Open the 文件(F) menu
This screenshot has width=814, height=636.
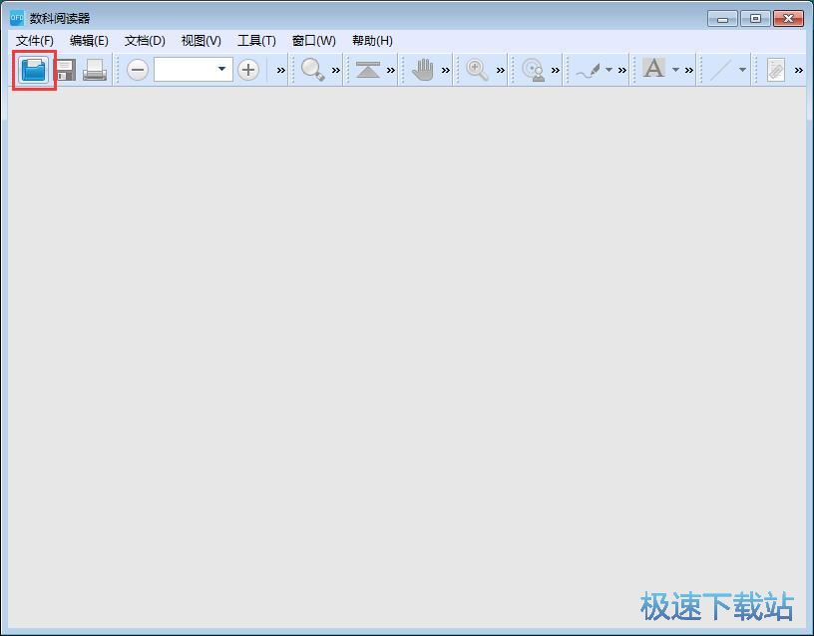tap(33, 41)
